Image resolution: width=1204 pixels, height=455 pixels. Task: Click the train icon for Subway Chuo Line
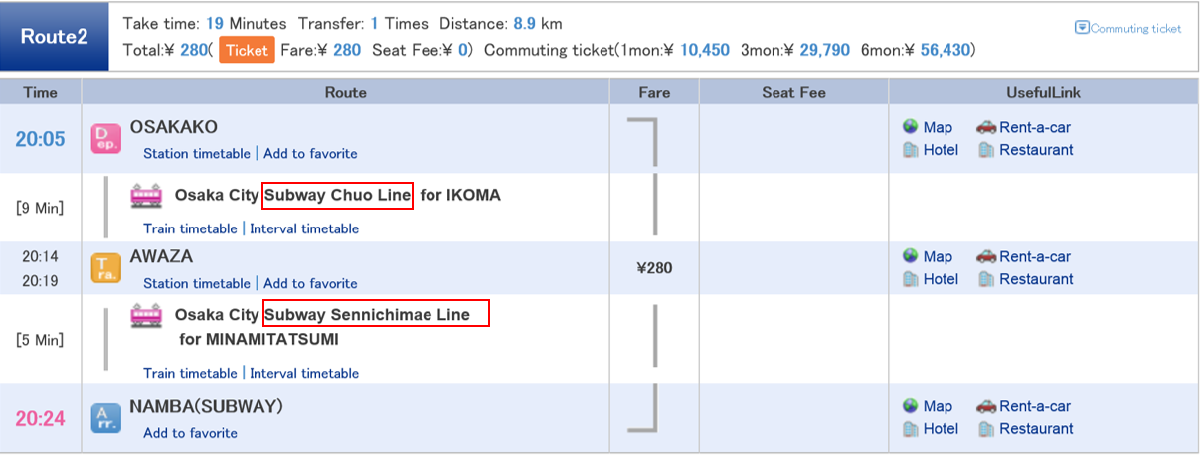click(146, 196)
